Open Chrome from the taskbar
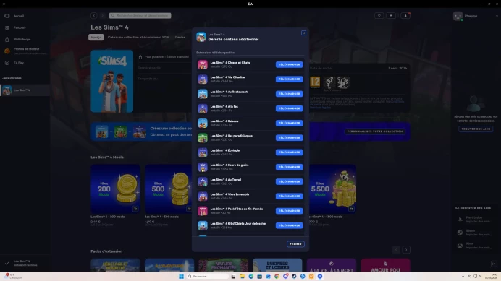Image resolution: width=501 pixels, height=281 pixels. [277, 277]
